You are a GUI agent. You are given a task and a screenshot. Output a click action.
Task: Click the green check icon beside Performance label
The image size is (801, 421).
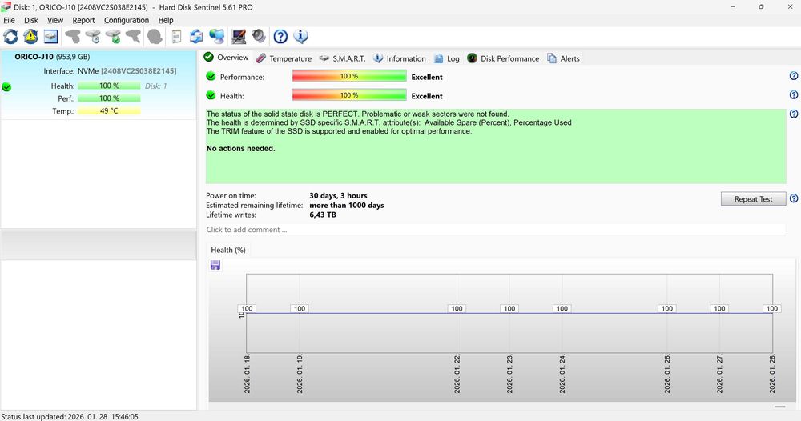pyautogui.click(x=211, y=77)
